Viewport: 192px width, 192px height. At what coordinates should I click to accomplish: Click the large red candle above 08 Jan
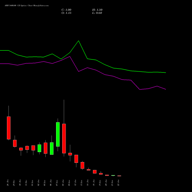pos(64,139)
